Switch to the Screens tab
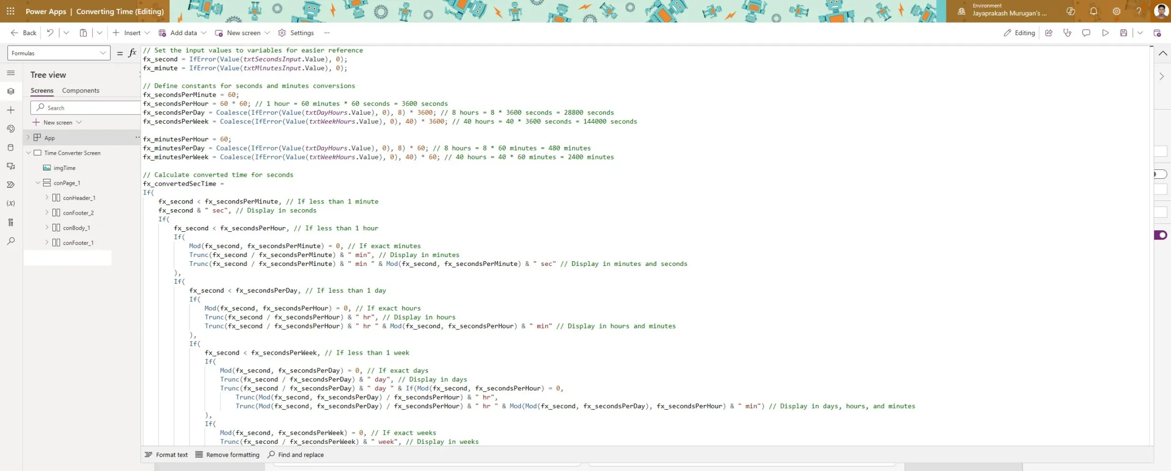 (x=42, y=91)
